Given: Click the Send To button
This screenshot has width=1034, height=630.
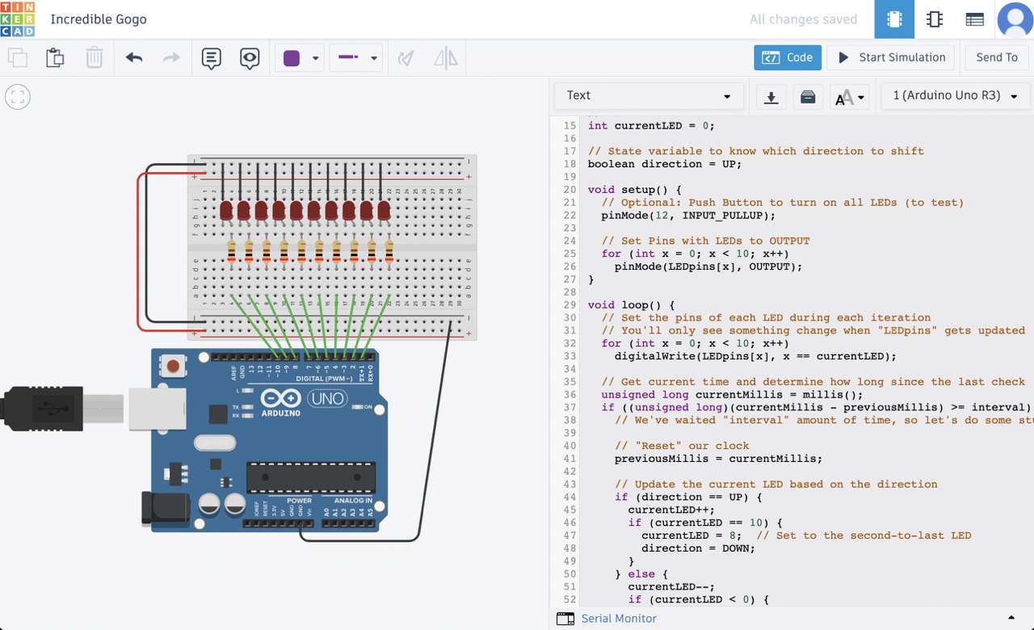Looking at the screenshot, I should pos(997,57).
